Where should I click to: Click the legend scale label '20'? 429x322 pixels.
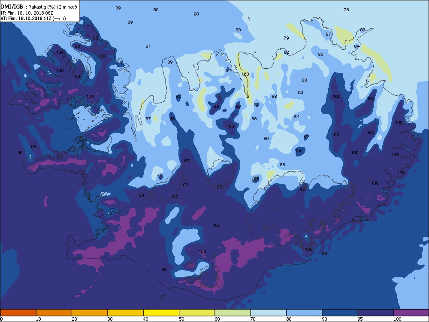(x=74, y=319)
